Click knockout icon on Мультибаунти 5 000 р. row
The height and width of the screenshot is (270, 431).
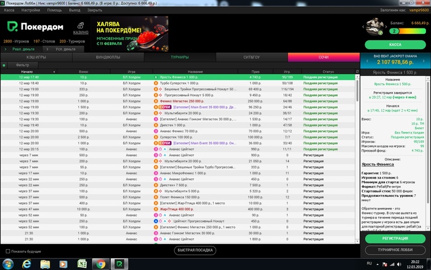[x=161, y=191]
